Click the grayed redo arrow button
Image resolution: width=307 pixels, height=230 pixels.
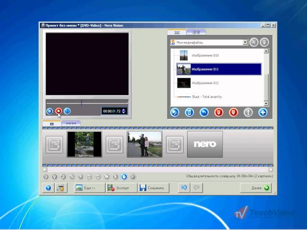coord(197,188)
